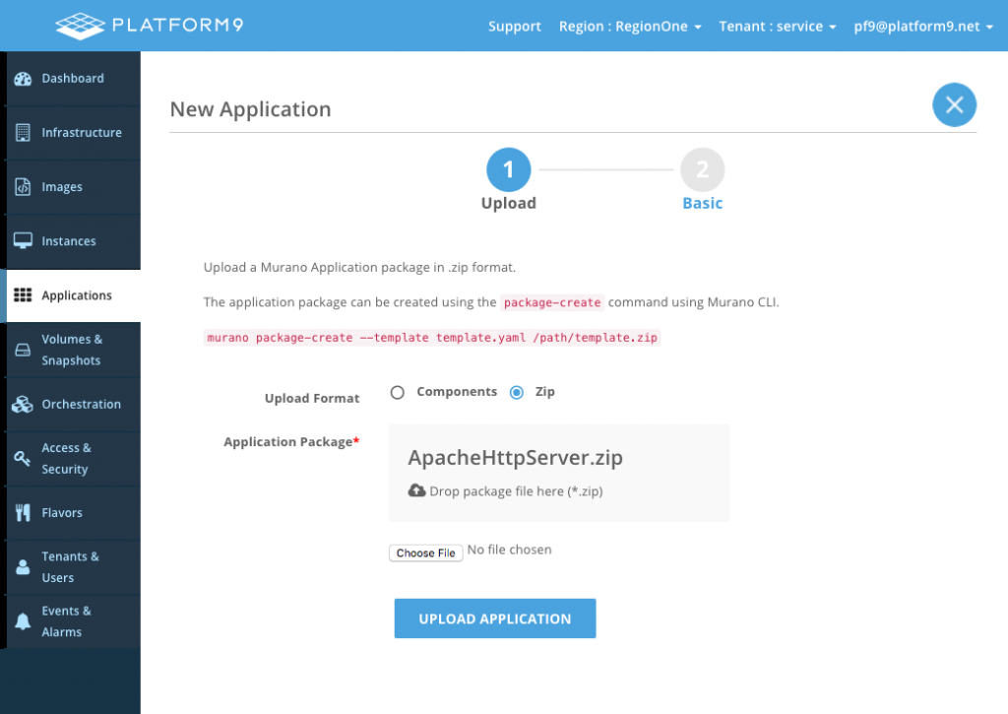The width and height of the screenshot is (1008, 714).
Task: Expand the Region: RegionOne dropdown
Action: (629, 27)
